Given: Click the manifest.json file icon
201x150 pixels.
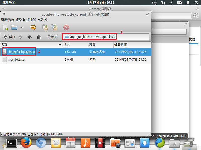Looking at the screenshot, I should click(x=4, y=60).
